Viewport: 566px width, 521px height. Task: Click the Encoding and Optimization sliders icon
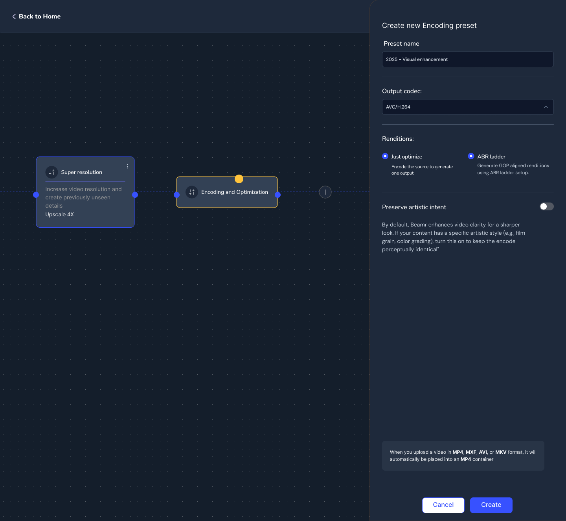point(192,192)
